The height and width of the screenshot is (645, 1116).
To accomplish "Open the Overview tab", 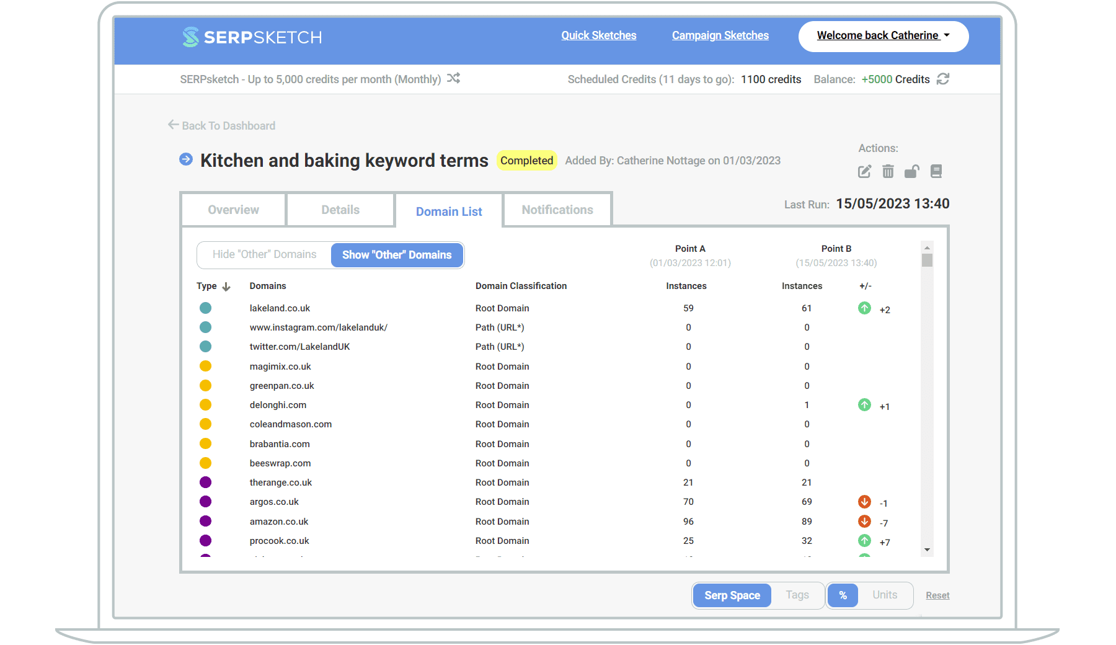I will 233,210.
